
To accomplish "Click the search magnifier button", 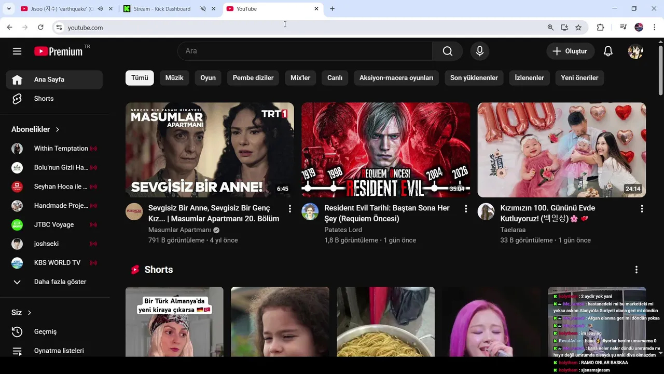I will coord(448,51).
